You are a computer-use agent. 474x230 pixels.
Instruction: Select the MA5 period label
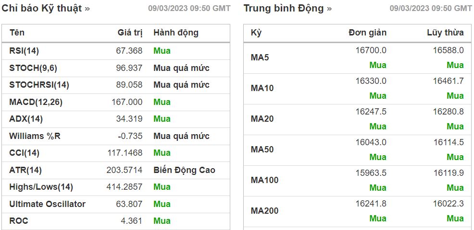click(260, 57)
